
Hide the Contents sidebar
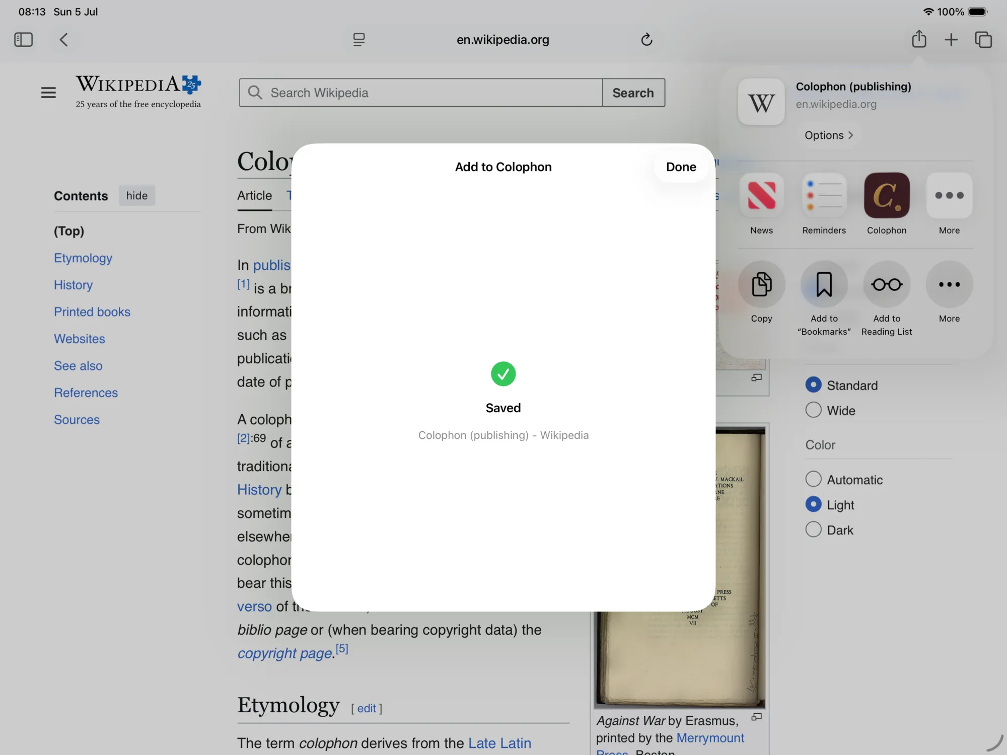[x=137, y=195]
